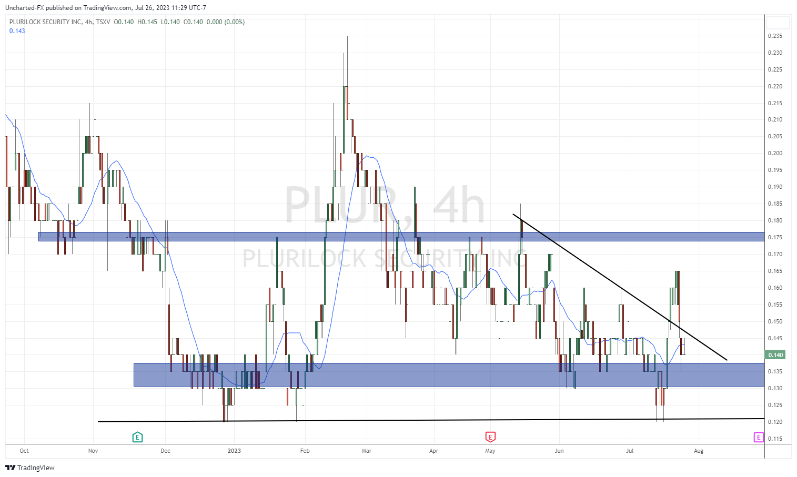
Task: Click the close value C0.140
Action: click(193, 22)
